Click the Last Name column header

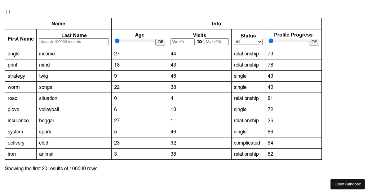(74, 35)
